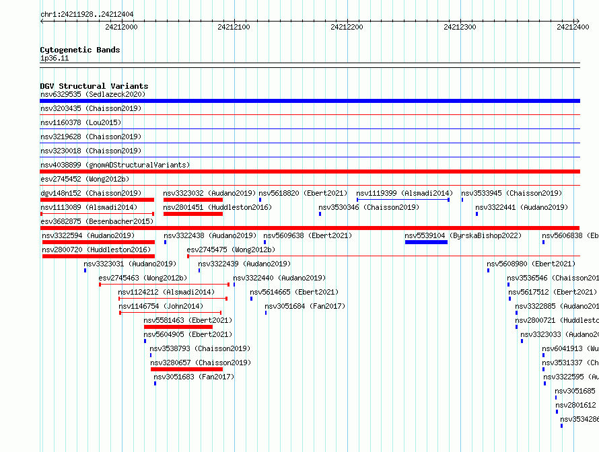Click nsv3530346 (Chaisson2019) blue marker
The width and height of the screenshot is (599, 452).
pyautogui.click(x=320, y=214)
